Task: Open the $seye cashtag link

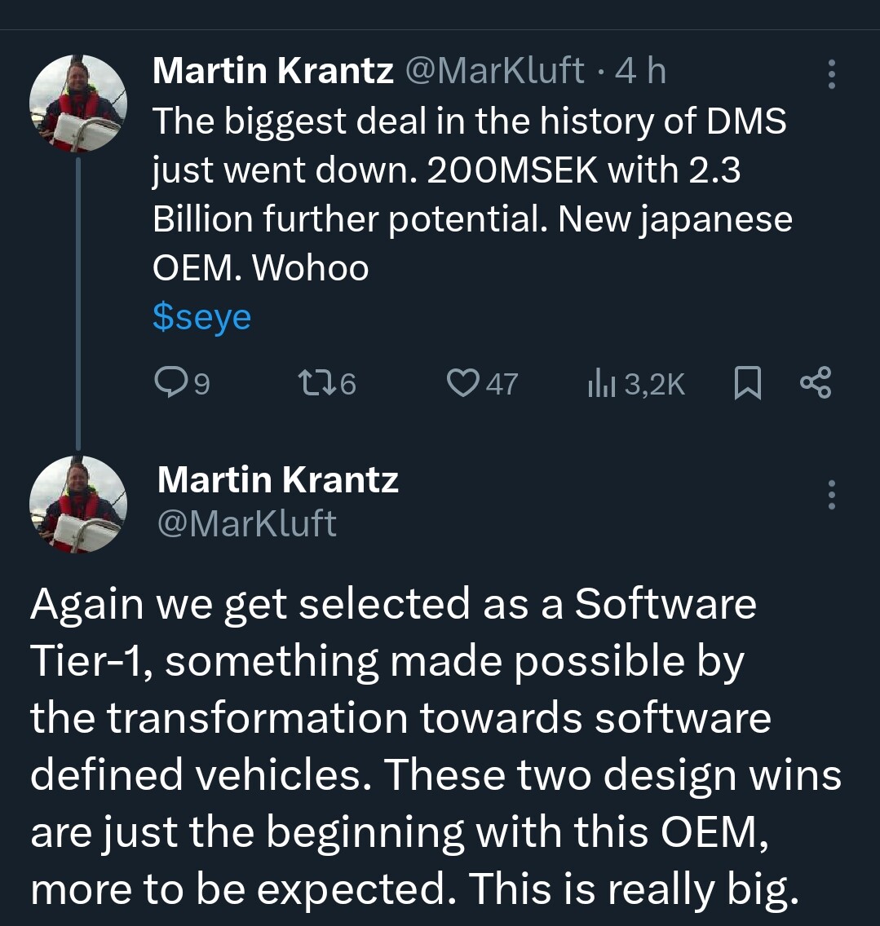Action: (201, 317)
